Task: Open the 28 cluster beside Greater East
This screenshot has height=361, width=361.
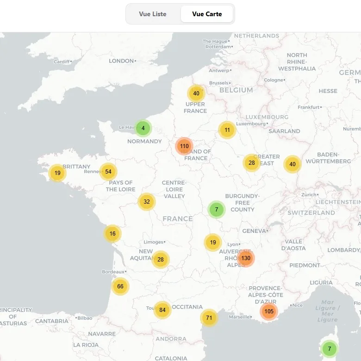Action: [252, 163]
